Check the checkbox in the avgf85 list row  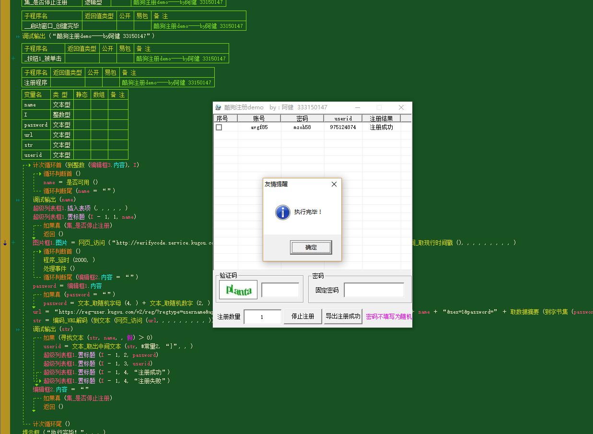click(x=219, y=127)
